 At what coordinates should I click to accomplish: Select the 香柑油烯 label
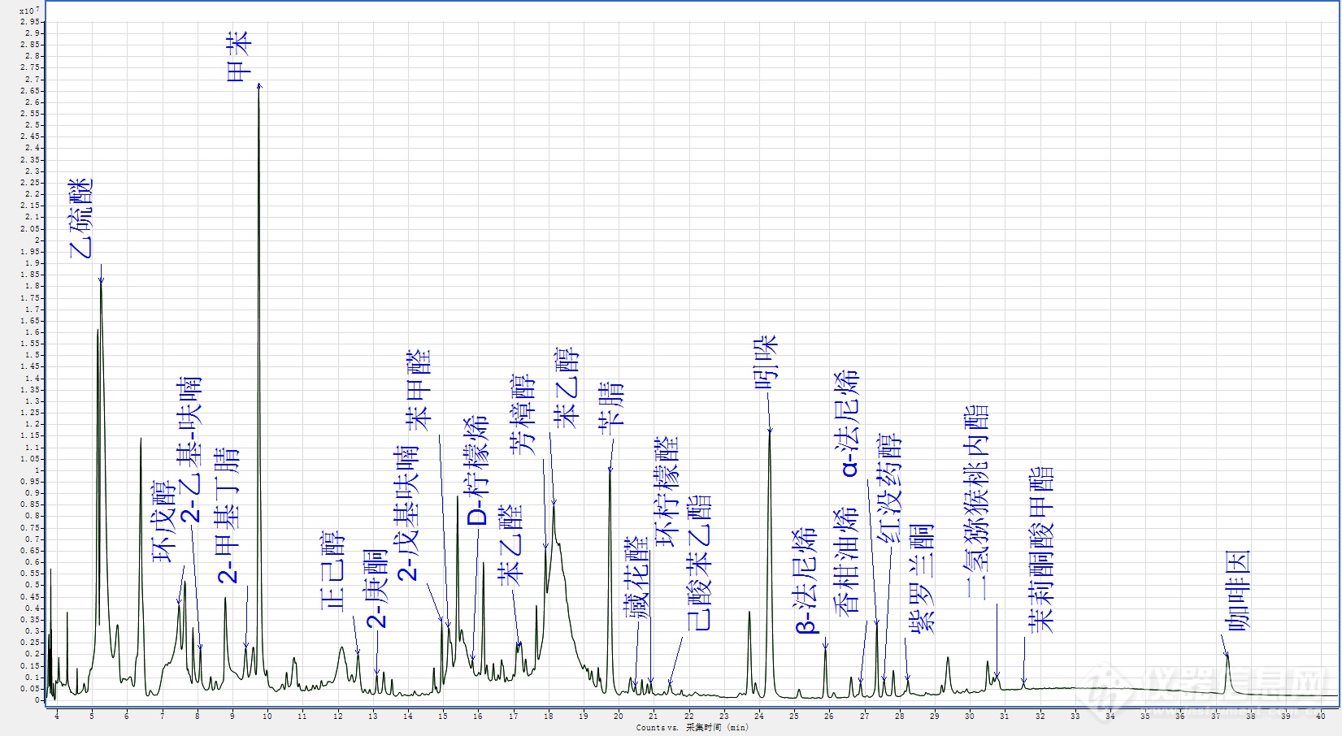[845, 562]
